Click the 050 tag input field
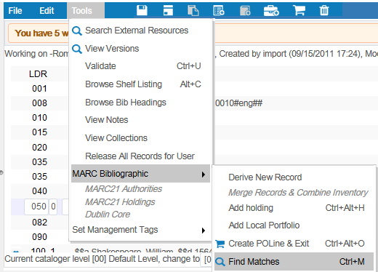 pos(36,207)
